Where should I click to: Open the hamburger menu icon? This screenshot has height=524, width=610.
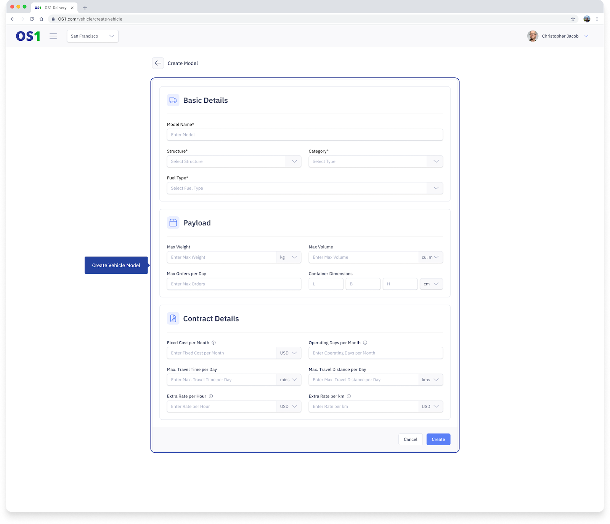point(53,36)
